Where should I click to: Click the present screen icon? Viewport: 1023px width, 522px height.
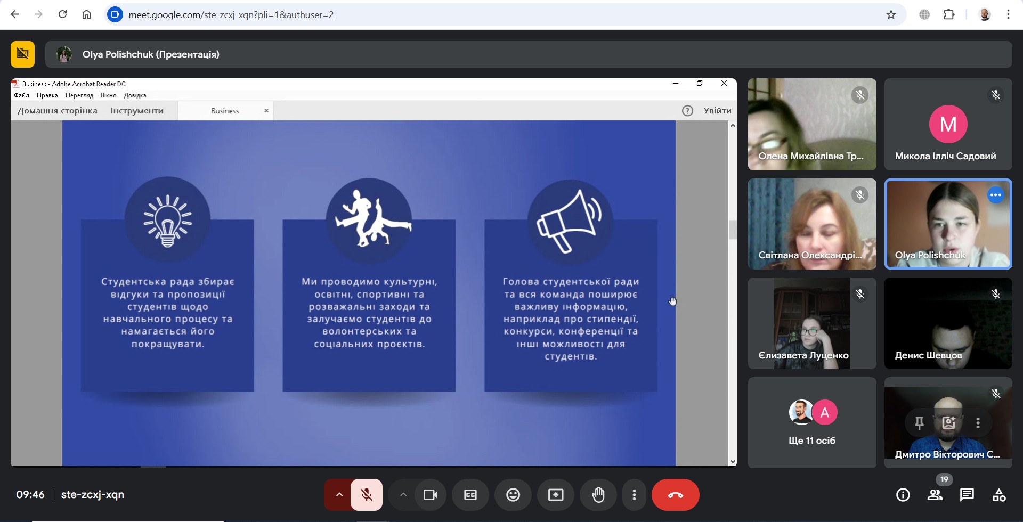click(555, 495)
